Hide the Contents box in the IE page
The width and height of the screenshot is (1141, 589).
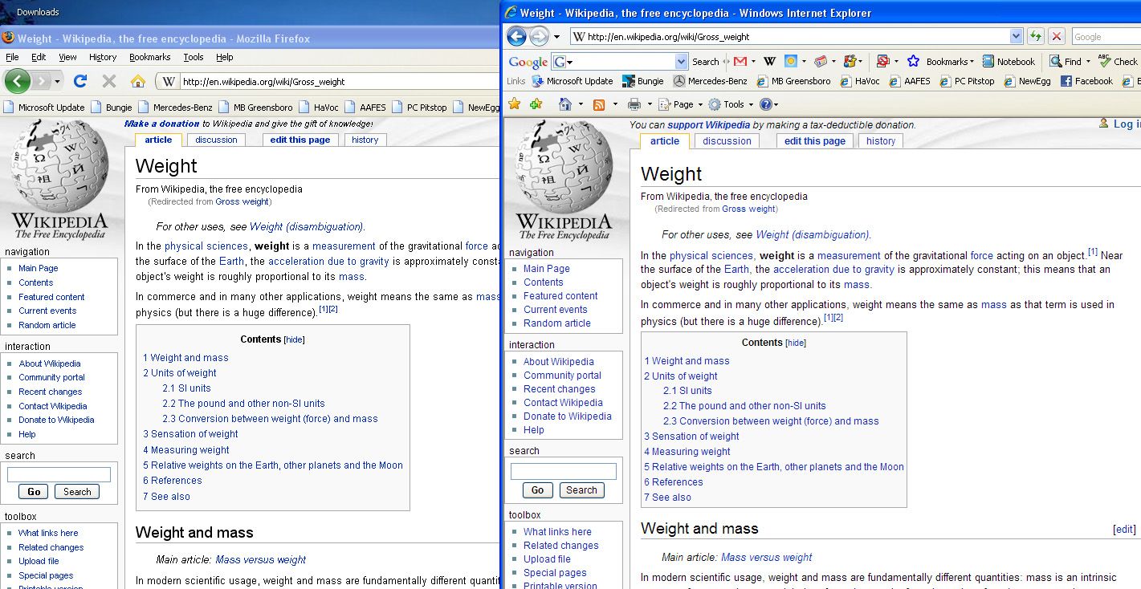tap(795, 343)
